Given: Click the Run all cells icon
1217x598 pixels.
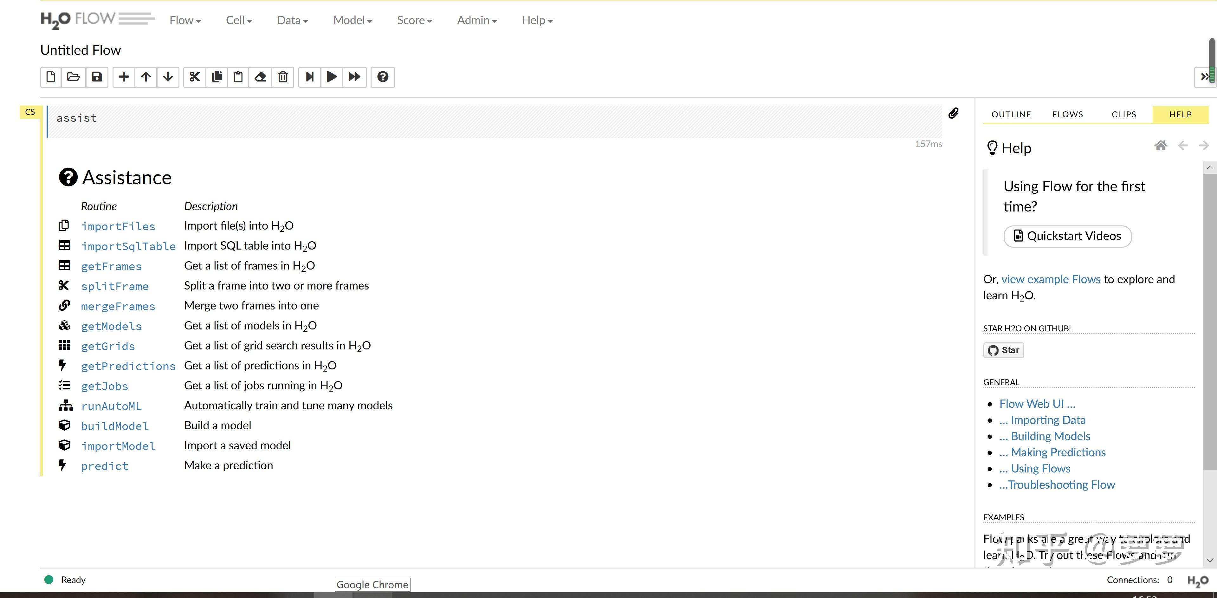Looking at the screenshot, I should pos(354,77).
